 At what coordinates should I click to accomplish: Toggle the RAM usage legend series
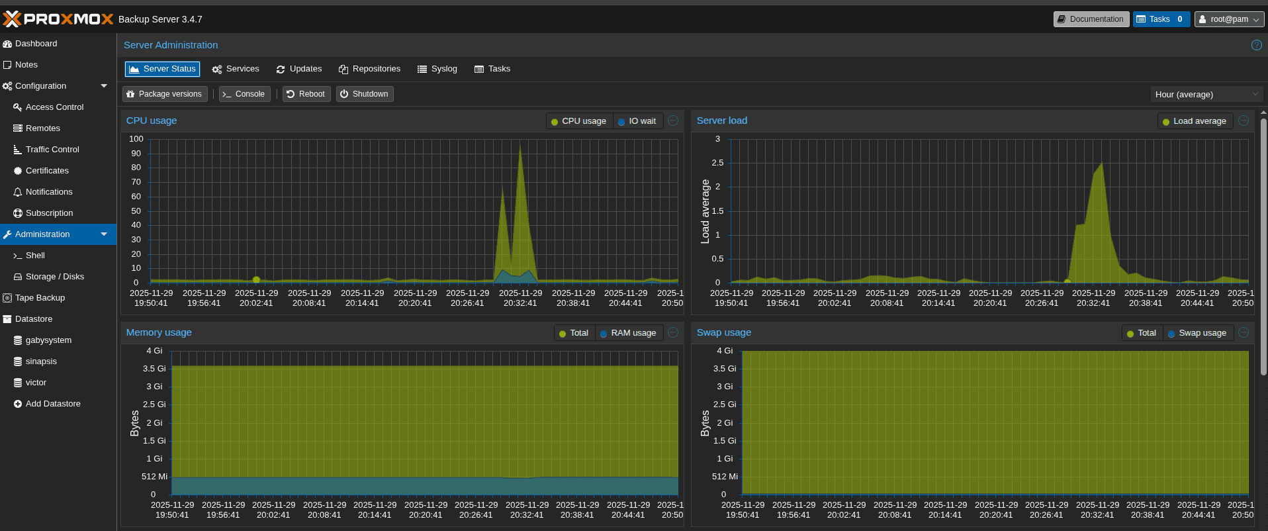627,333
